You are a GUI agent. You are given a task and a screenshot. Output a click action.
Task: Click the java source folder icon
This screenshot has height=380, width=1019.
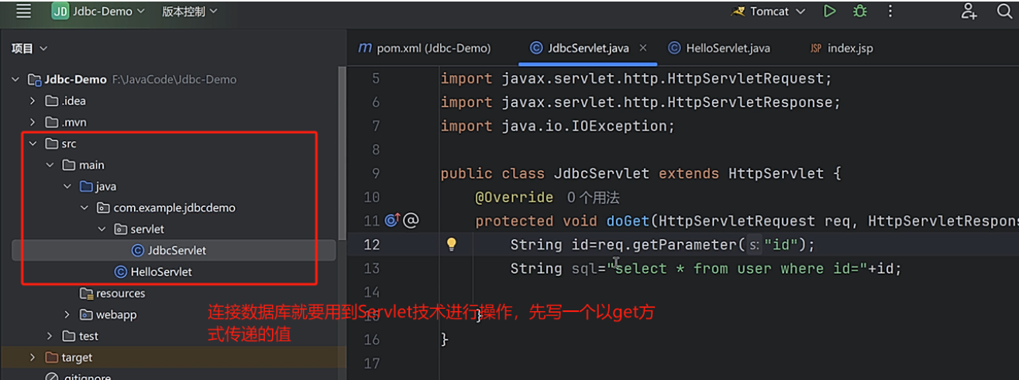click(x=87, y=187)
